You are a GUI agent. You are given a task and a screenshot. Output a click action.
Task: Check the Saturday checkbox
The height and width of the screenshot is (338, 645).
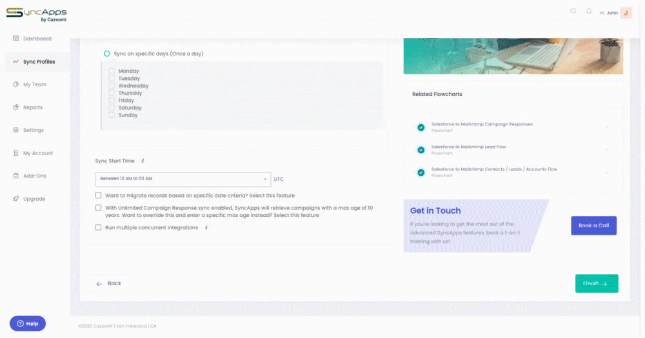[112, 108]
